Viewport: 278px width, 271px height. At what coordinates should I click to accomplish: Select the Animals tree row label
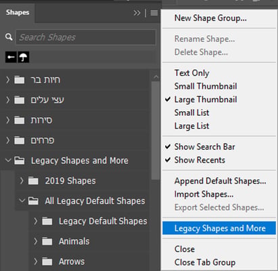point(74,241)
